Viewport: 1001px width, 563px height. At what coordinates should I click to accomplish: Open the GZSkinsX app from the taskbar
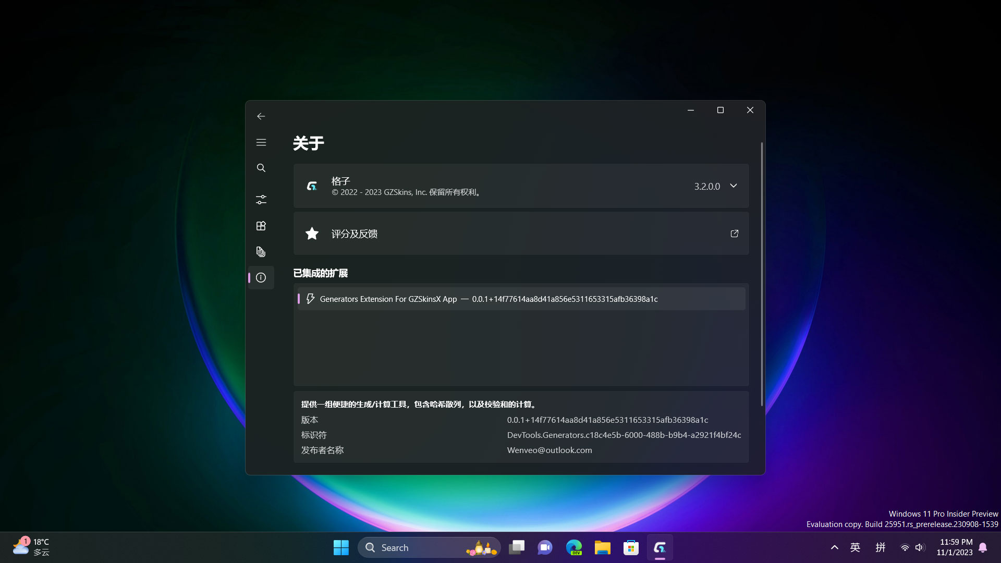659,547
